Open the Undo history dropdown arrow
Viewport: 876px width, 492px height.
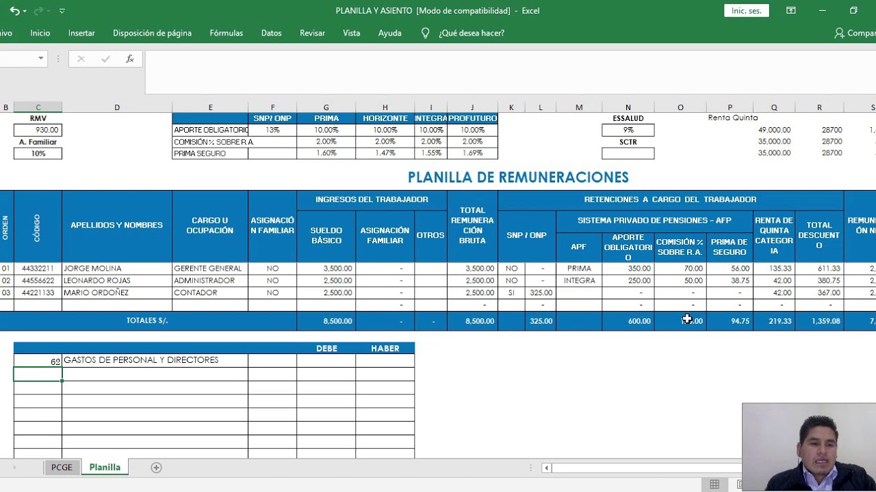click(x=25, y=11)
